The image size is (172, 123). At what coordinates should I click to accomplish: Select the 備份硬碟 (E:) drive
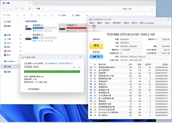click(41, 38)
